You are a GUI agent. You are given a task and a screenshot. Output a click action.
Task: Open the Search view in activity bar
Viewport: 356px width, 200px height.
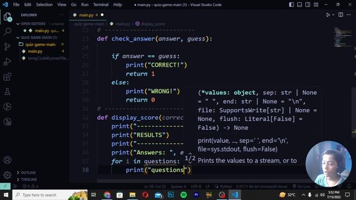[7, 31]
